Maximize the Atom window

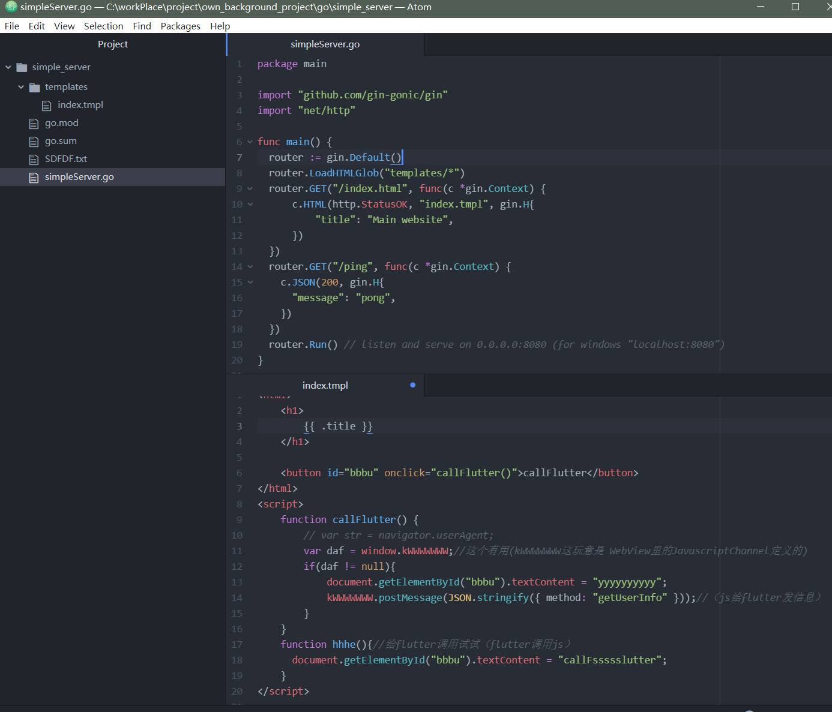pyautogui.click(x=795, y=7)
